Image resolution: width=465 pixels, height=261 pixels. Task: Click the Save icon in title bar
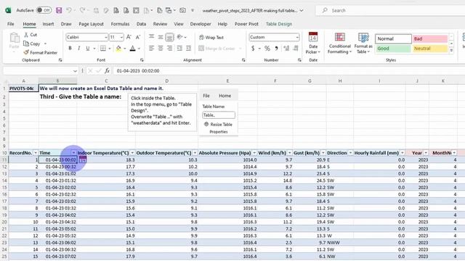coord(59,10)
